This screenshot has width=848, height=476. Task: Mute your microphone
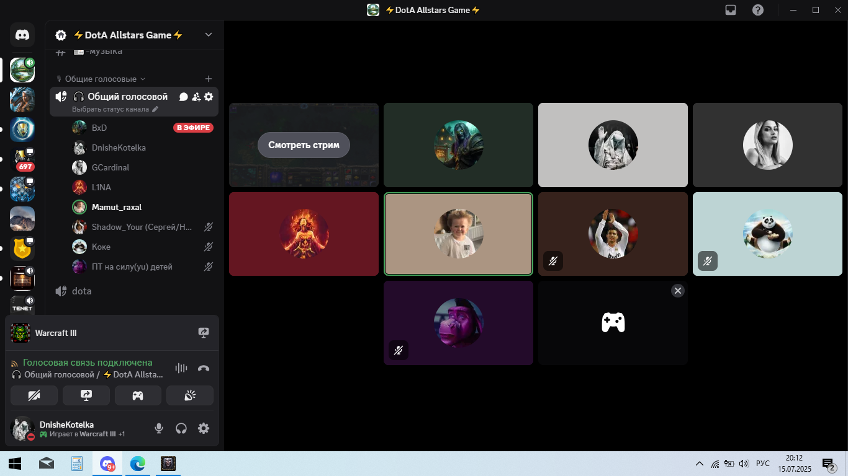(x=159, y=428)
